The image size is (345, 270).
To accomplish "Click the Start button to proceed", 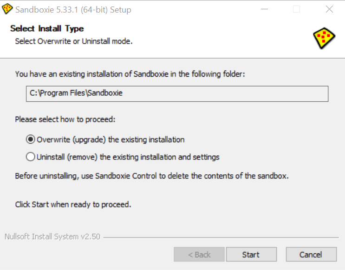I will 251,254.
